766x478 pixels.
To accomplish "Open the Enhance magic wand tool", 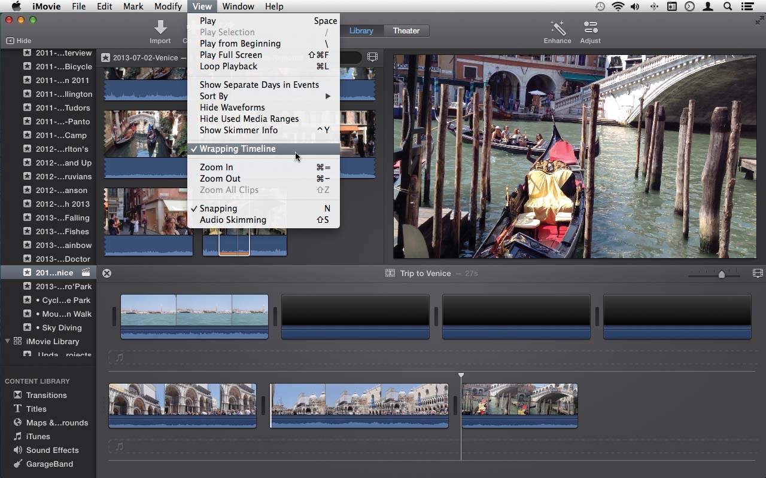I will tap(557, 28).
